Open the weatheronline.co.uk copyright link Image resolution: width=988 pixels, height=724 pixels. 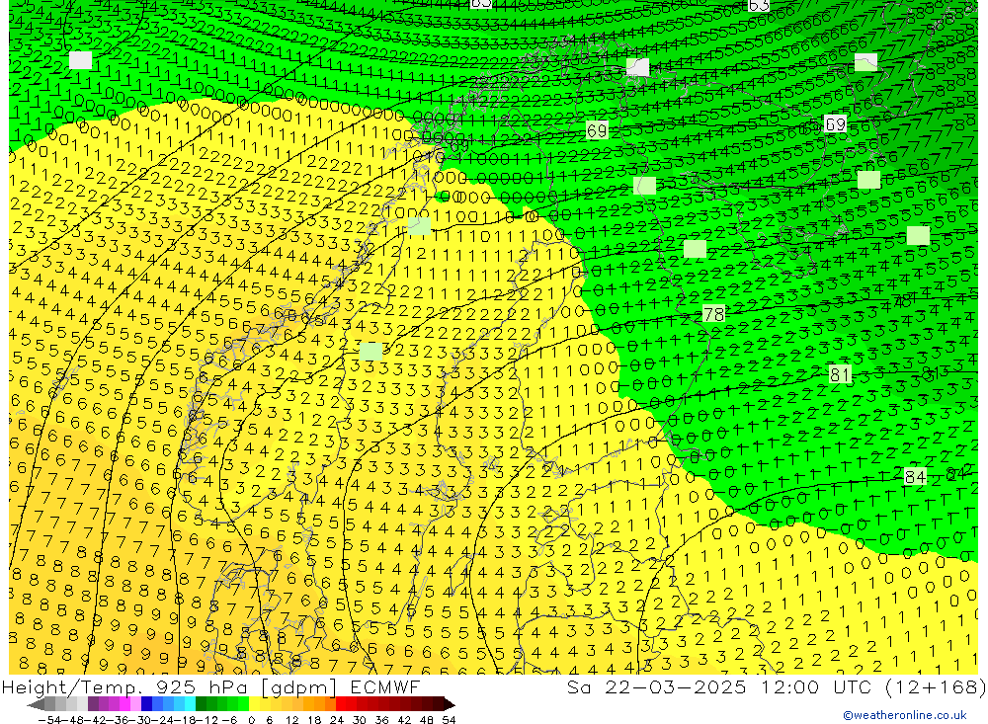pyautogui.click(x=905, y=715)
